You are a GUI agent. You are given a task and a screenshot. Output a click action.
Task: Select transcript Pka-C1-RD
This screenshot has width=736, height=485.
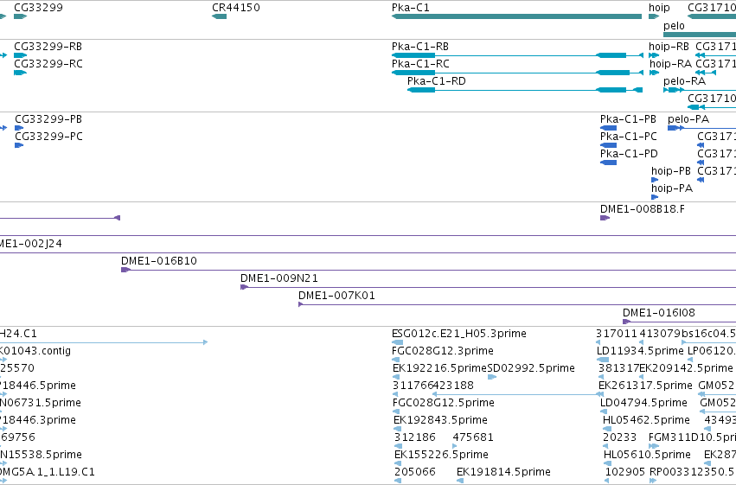click(525, 90)
